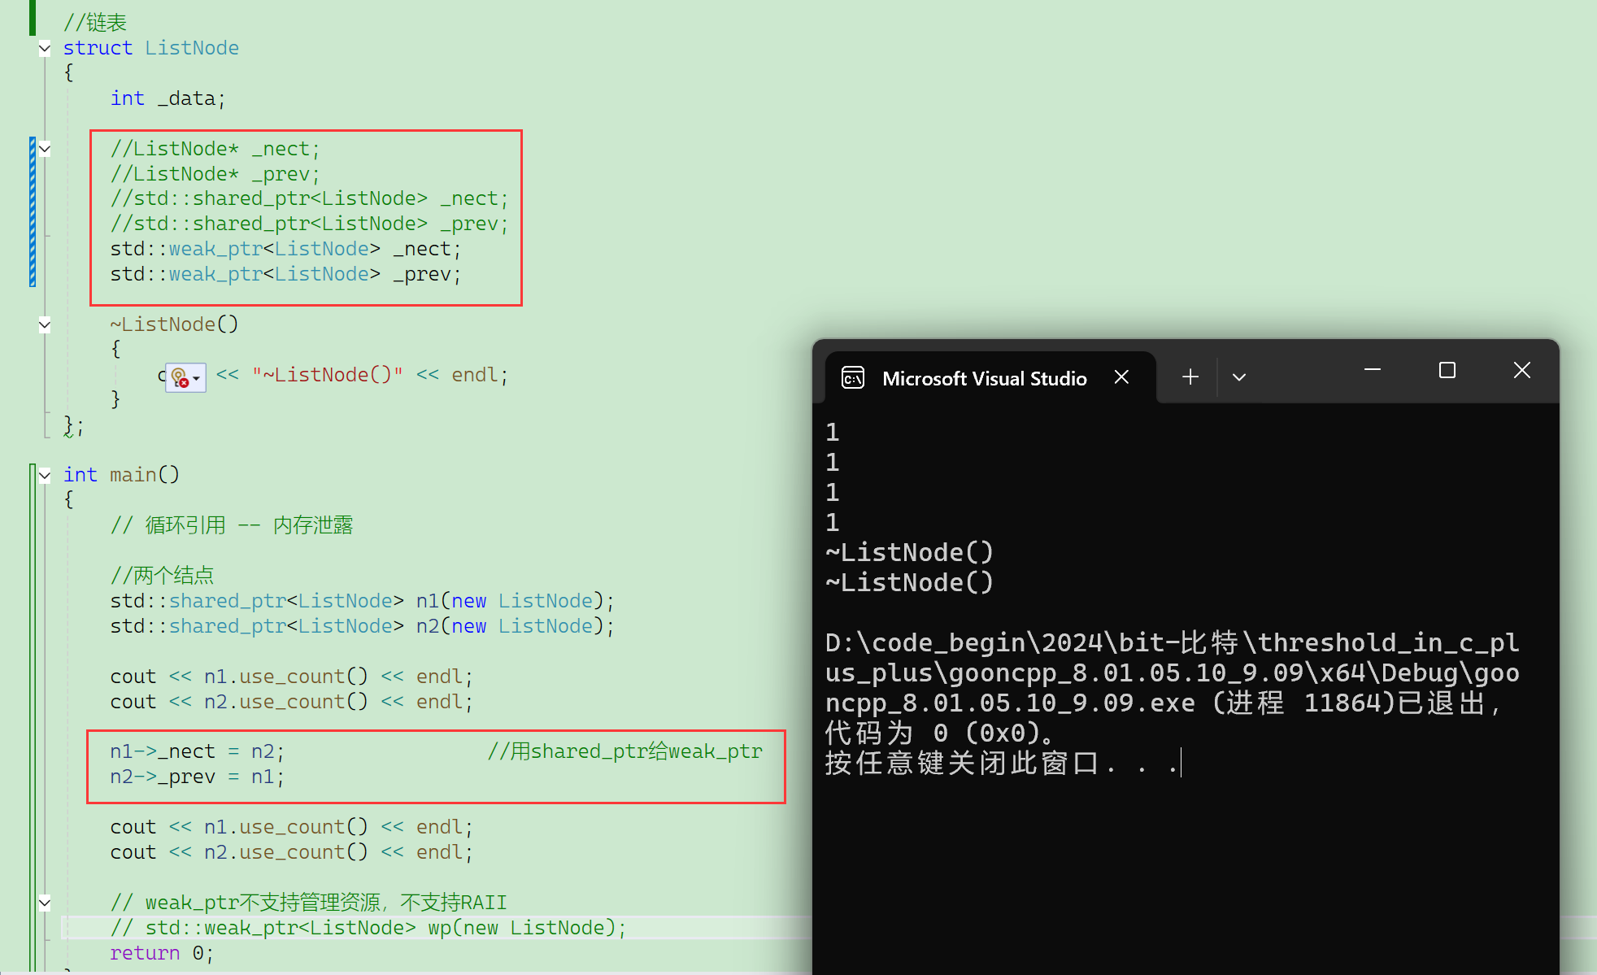This screenshot has width=1597, height=975.
Task: Collapse the ~ListNode destructor block
Action: [x=45, y=325]
